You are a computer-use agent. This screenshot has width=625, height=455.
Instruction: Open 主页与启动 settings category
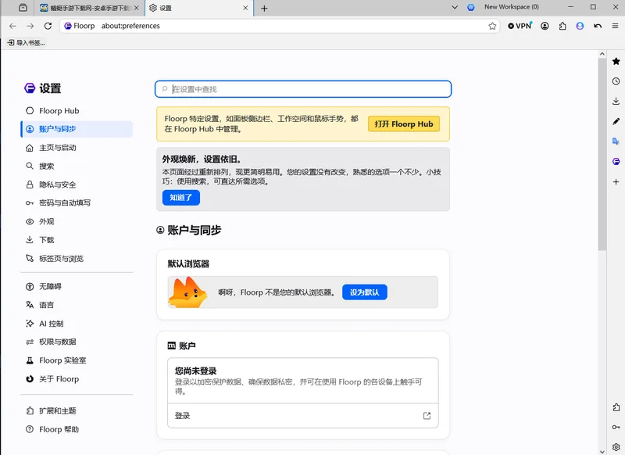(77, 148)
